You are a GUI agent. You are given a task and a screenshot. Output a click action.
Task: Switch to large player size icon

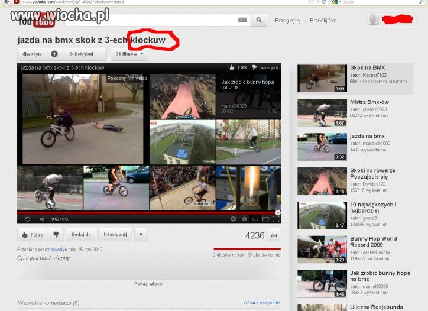click(x=265, y=219)
